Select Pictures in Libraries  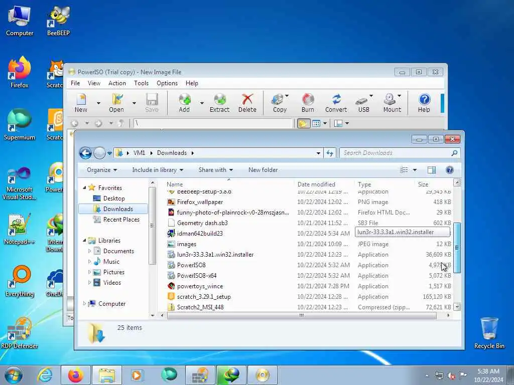(x=114, y=272)
